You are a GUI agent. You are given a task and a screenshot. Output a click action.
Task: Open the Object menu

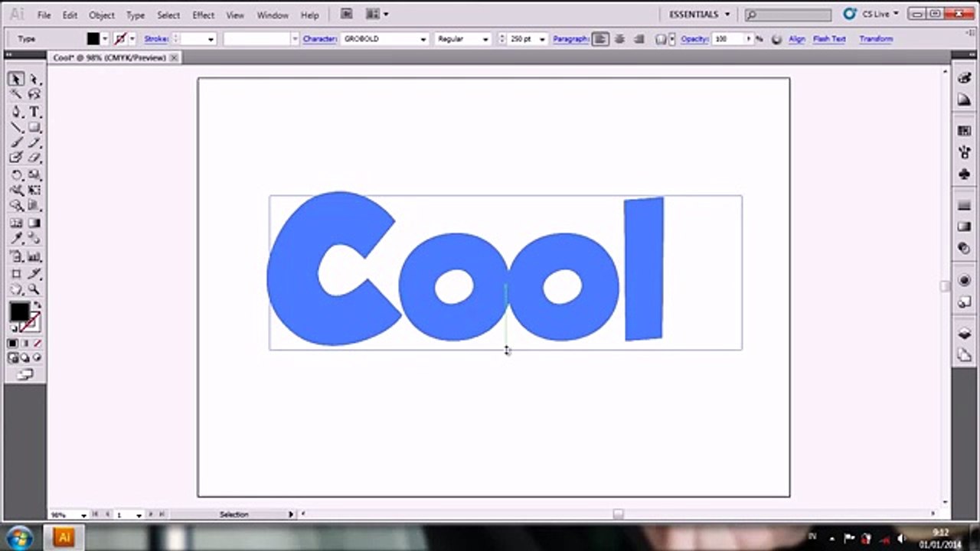point(102,15)
